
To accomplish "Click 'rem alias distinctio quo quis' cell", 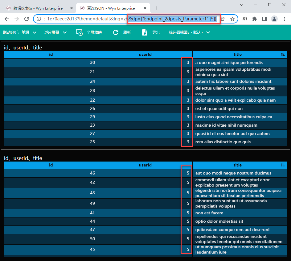I will tap(240, 142).
